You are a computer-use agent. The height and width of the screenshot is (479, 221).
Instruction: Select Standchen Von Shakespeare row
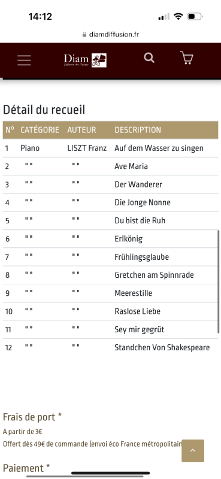click(x=110, y=347)
